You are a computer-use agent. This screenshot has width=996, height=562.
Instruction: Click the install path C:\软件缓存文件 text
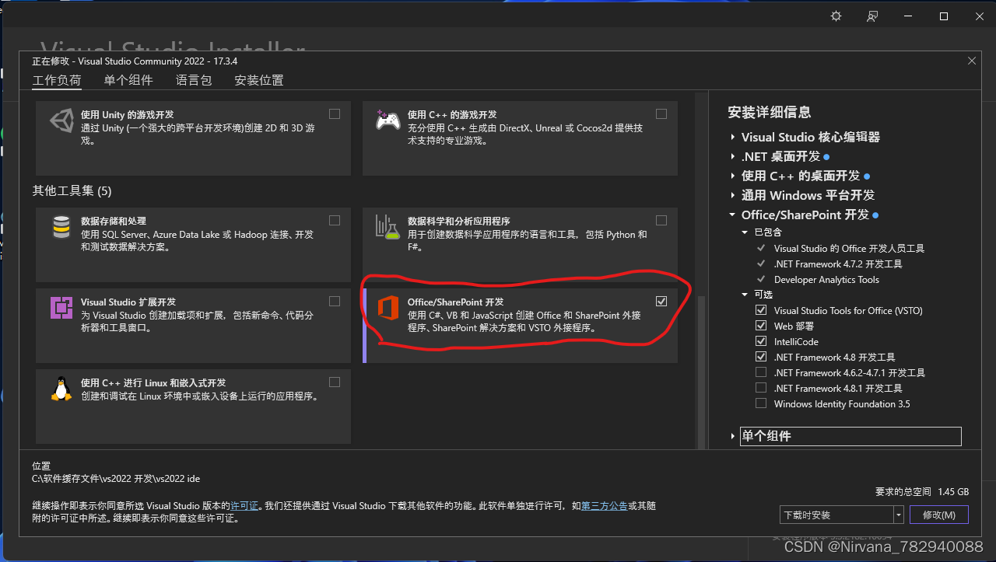coord(116,479)
